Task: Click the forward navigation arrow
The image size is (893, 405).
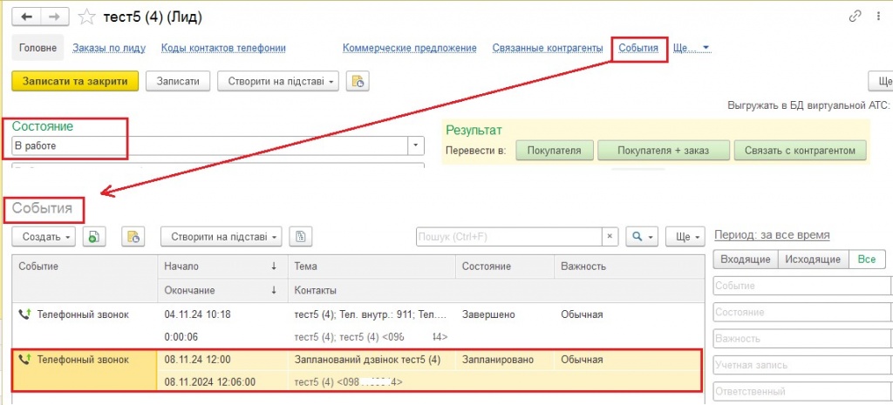Action: [53, 17]
